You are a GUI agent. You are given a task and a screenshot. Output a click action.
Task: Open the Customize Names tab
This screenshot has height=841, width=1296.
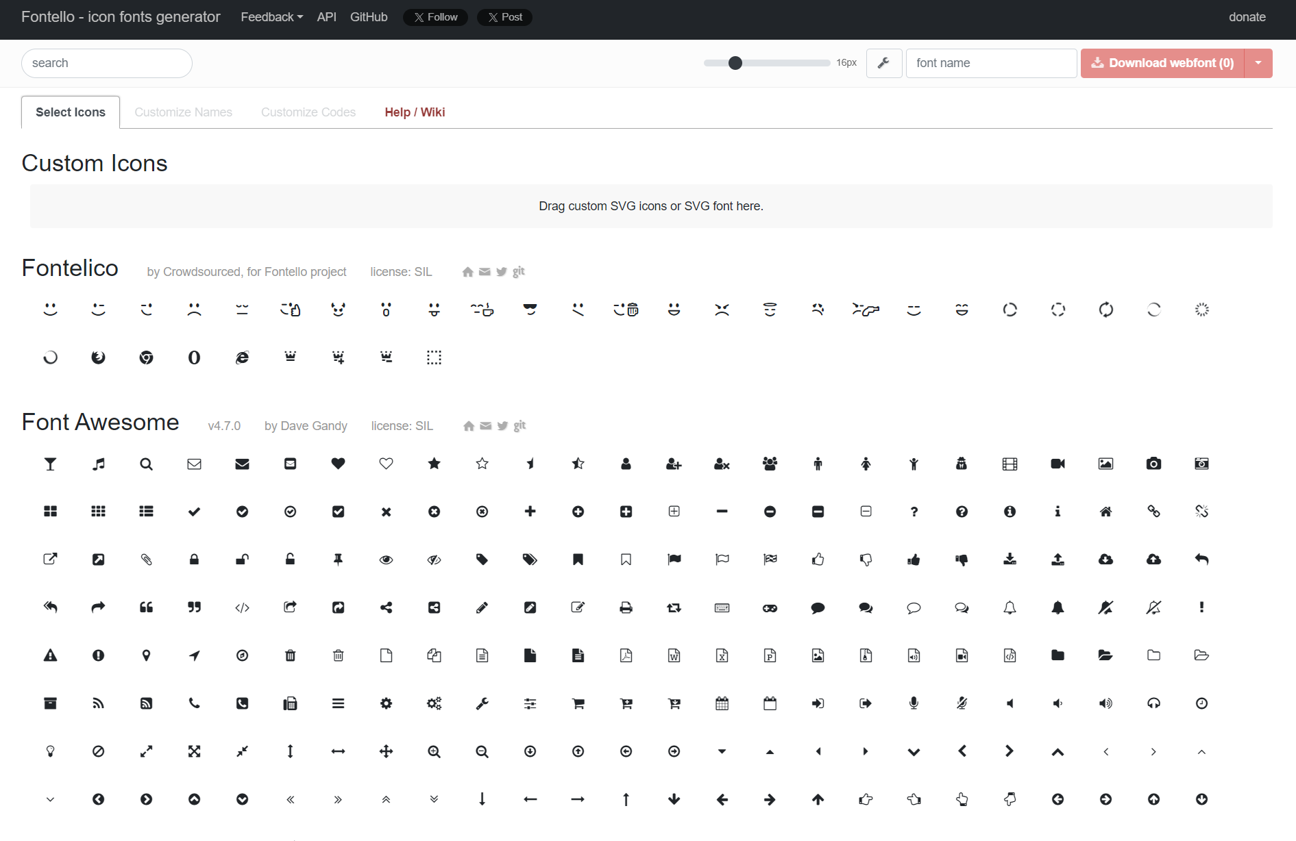(184, 112)
